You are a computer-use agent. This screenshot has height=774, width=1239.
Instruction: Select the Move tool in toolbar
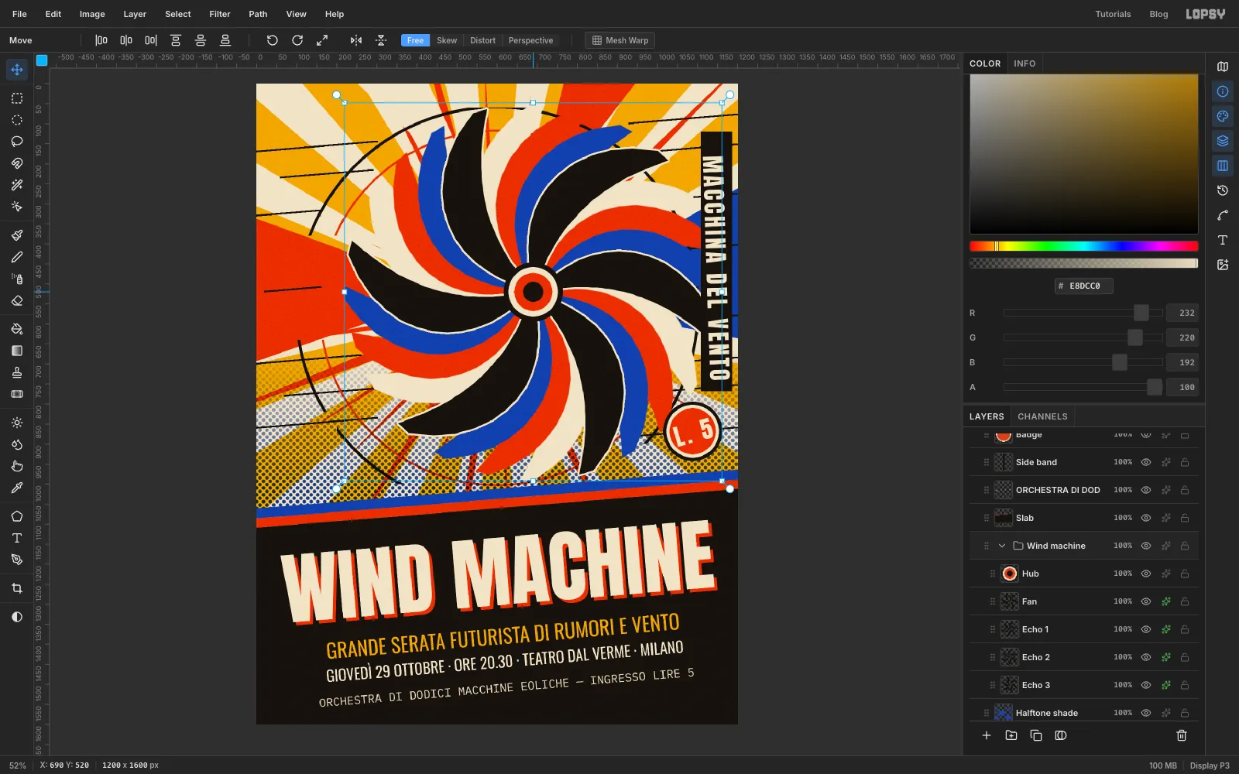pos(17,70)
